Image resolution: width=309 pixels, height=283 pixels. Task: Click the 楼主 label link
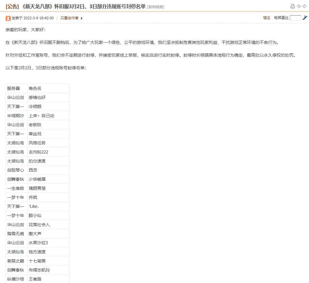[267, 18]
